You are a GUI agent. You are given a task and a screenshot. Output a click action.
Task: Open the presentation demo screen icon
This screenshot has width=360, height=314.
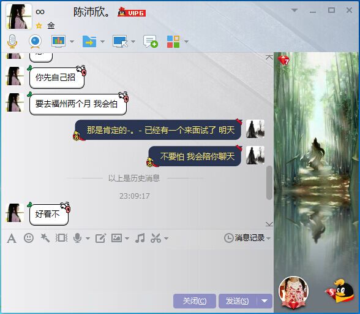point(58,42)
